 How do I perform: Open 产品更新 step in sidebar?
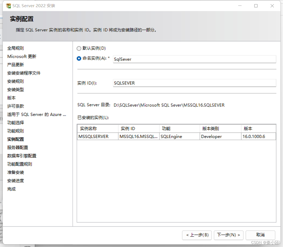[15, 65]
